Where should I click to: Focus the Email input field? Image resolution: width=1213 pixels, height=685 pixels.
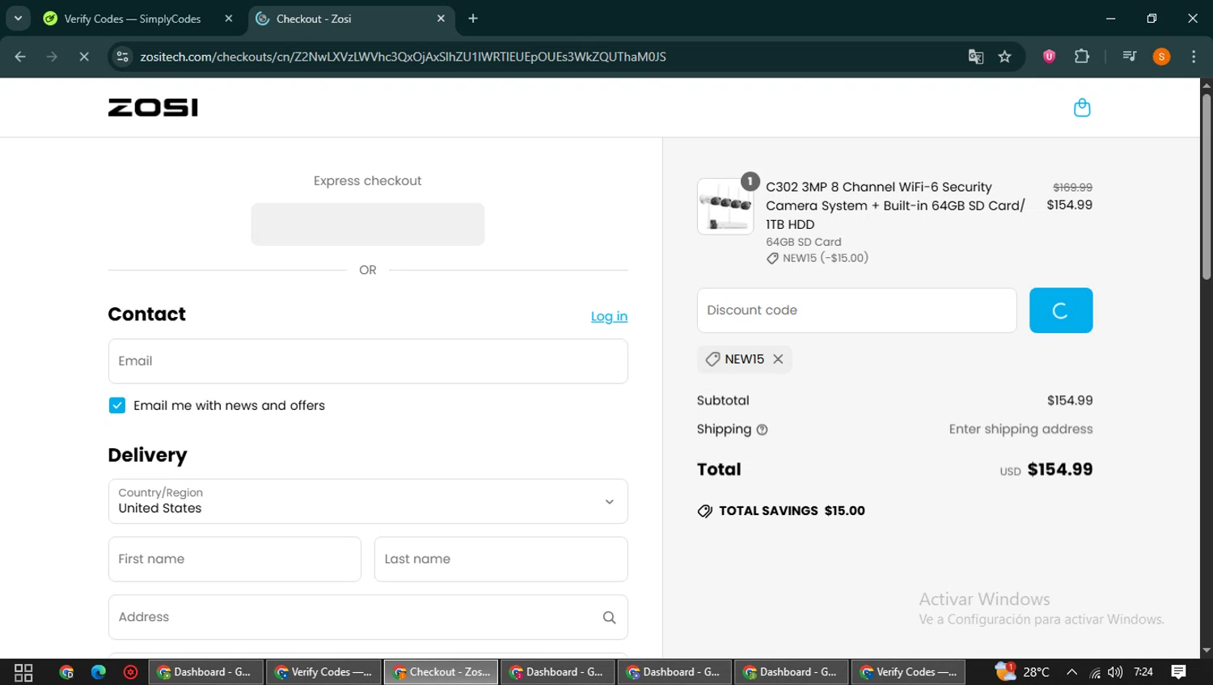point(368,361)
